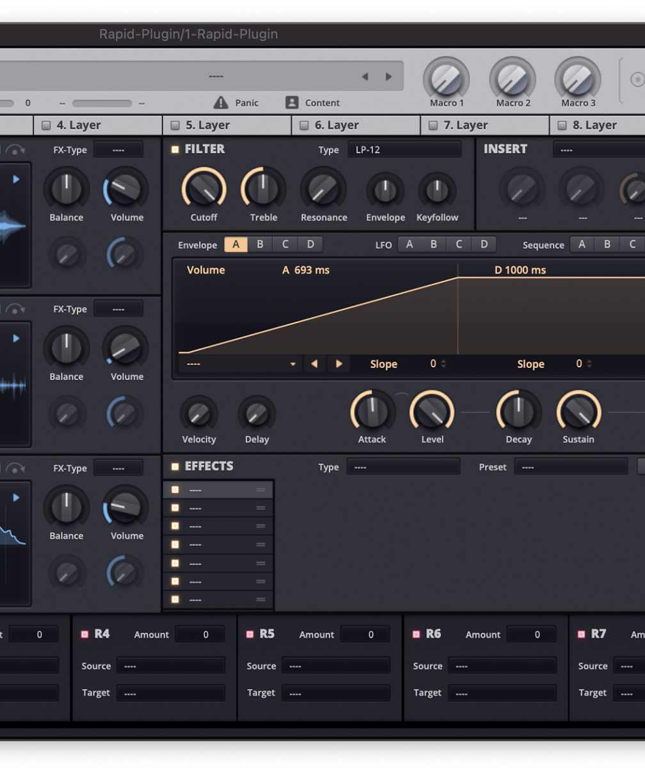Image resolution: width=645 pixels, height=773 pixels.
Task: Enable the 7. Layer checkbox
Action: 433,125
